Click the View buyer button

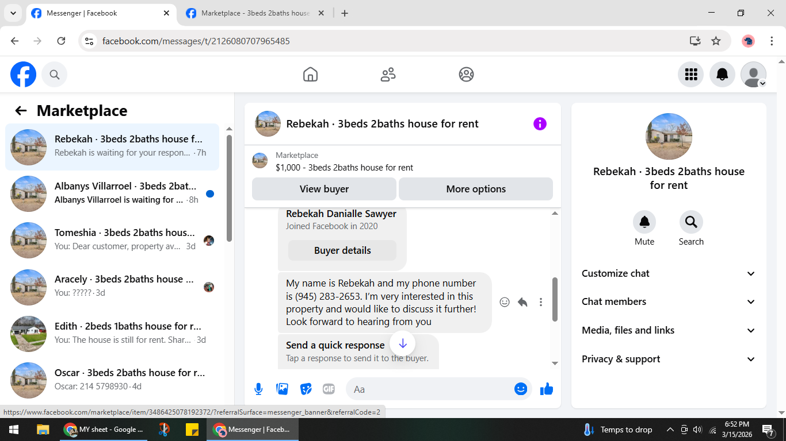tap(324, 189)
